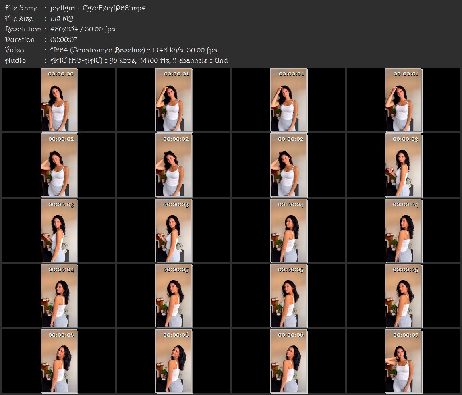Click the file size value '1.15 MB'
462x395 pixels.
62,19
